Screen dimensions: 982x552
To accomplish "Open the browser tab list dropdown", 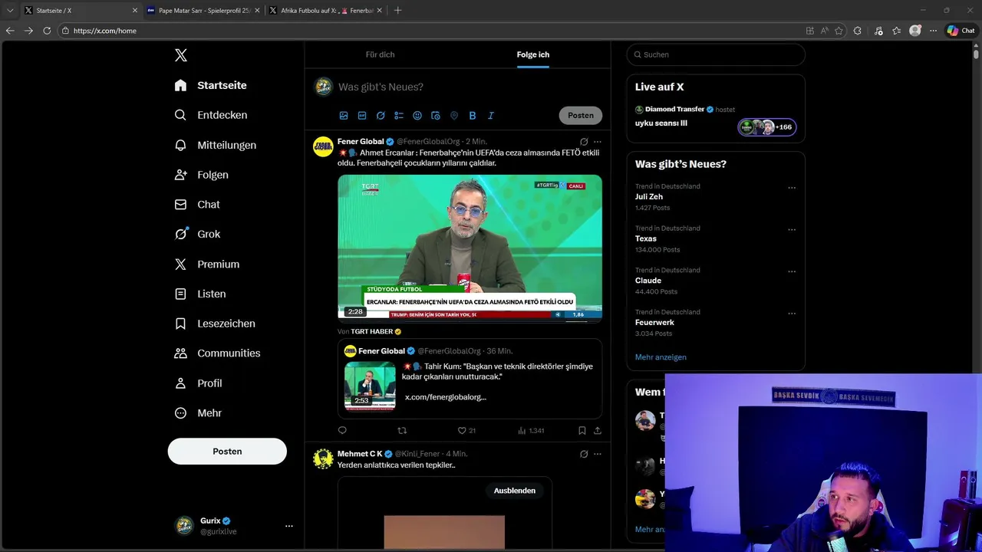I will [x=10, y=11].
